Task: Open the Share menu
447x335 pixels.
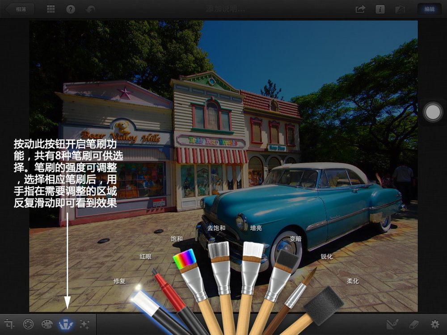Action: point(360,9)
